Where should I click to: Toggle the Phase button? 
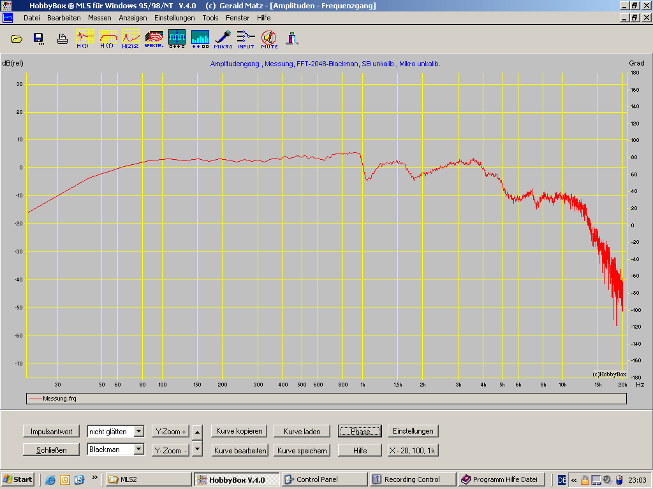[x=360, y=431]
